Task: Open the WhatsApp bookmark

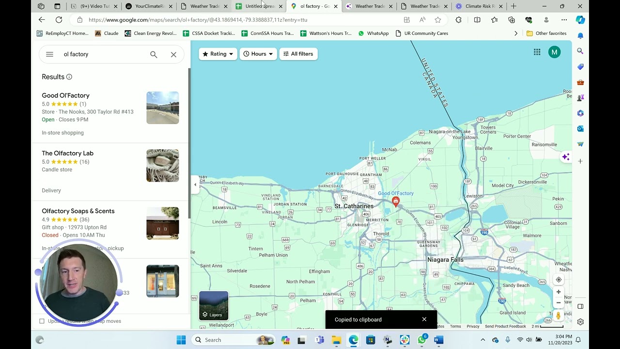Action: coord(373,33)
